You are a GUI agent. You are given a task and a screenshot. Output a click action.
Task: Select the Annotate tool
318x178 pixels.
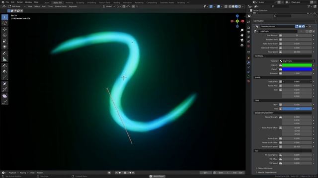point(4,53)
